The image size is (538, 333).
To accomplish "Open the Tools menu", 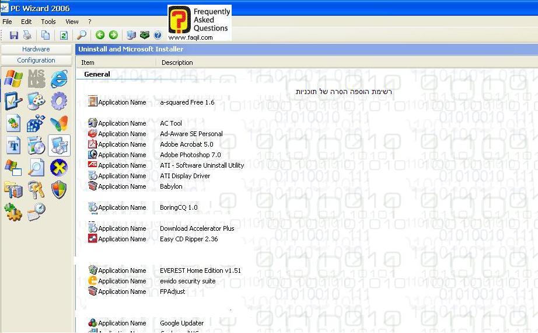I will pyautogui.click(x=48, y=22).
